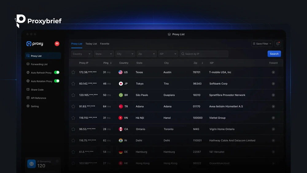307x173 pixels.
Task: Click the Search by IP field
Action: click(x=204, y=54)
